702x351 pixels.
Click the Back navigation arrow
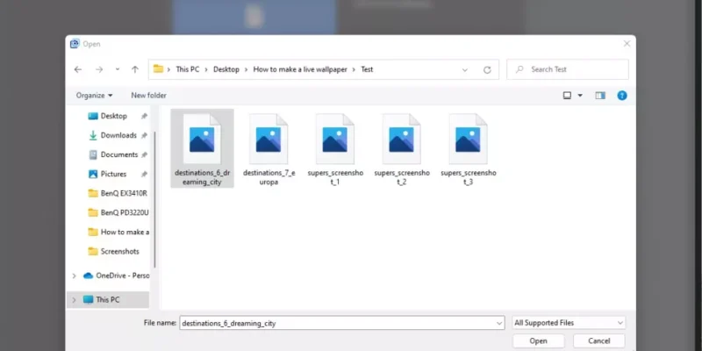[78, 69]
